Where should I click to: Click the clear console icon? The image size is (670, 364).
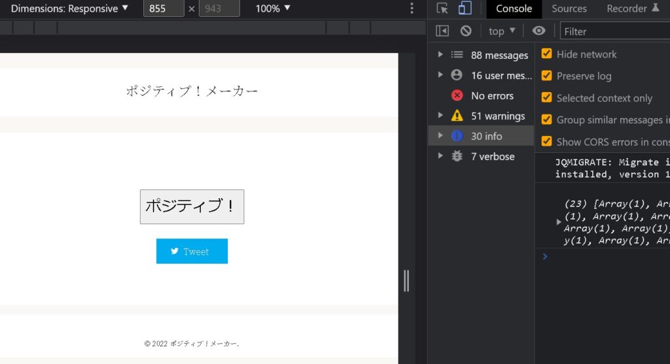[x=466, y=31]
